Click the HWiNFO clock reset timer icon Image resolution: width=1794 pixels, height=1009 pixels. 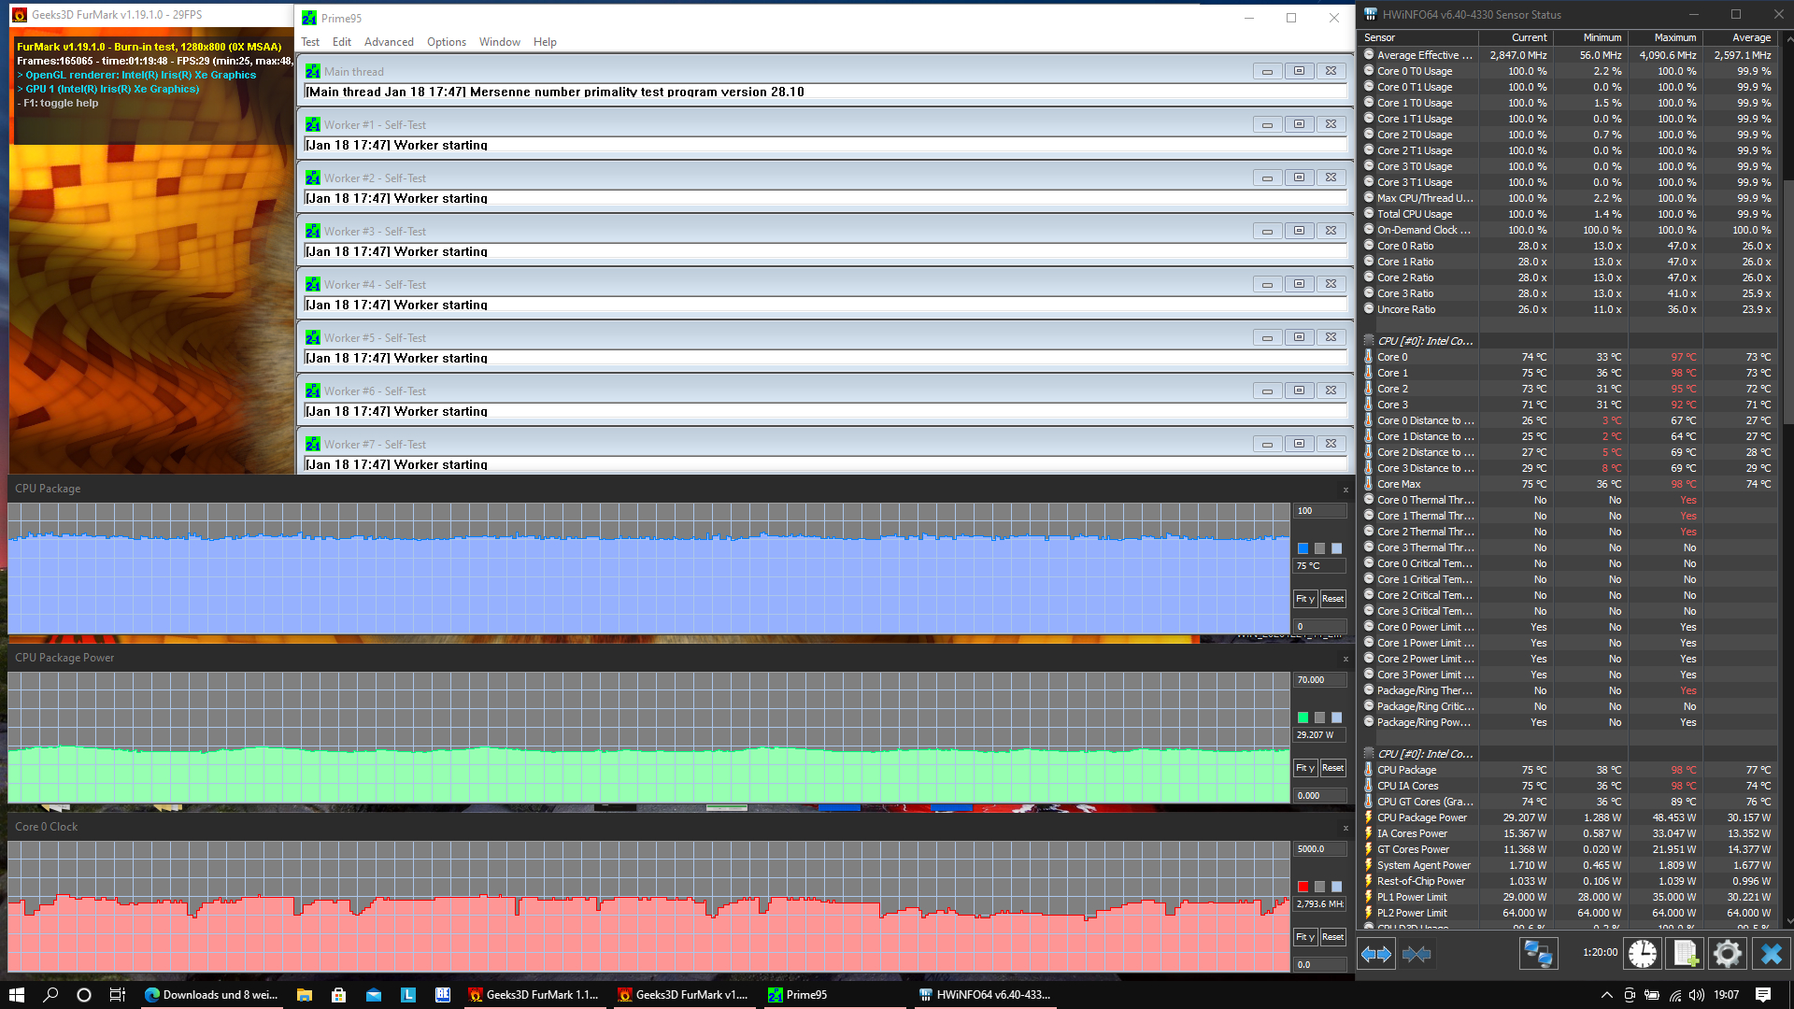1642,954
